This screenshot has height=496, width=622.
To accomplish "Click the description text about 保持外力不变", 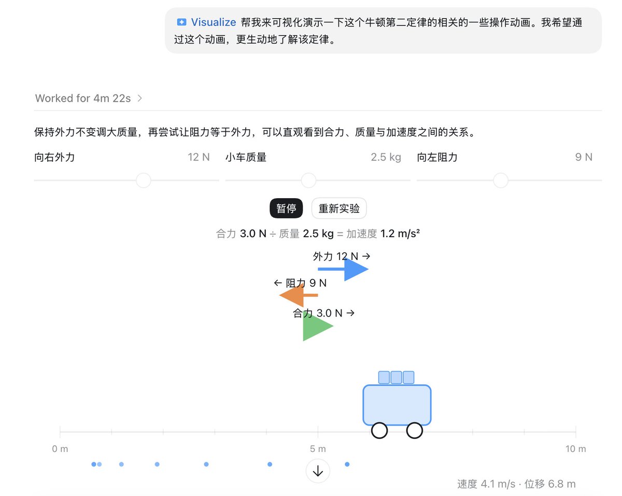I will coord(255,132).
